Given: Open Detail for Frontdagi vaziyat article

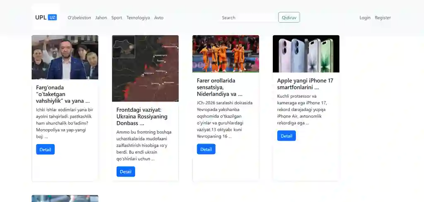Looking at the screenshot, I should coord(125,171).
